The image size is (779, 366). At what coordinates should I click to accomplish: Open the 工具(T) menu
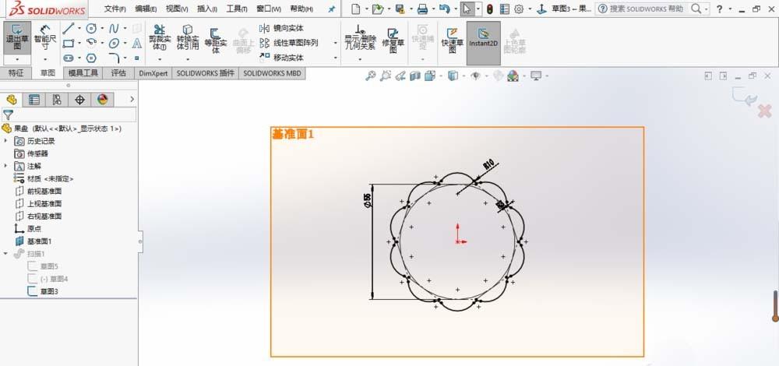point(237,9)
